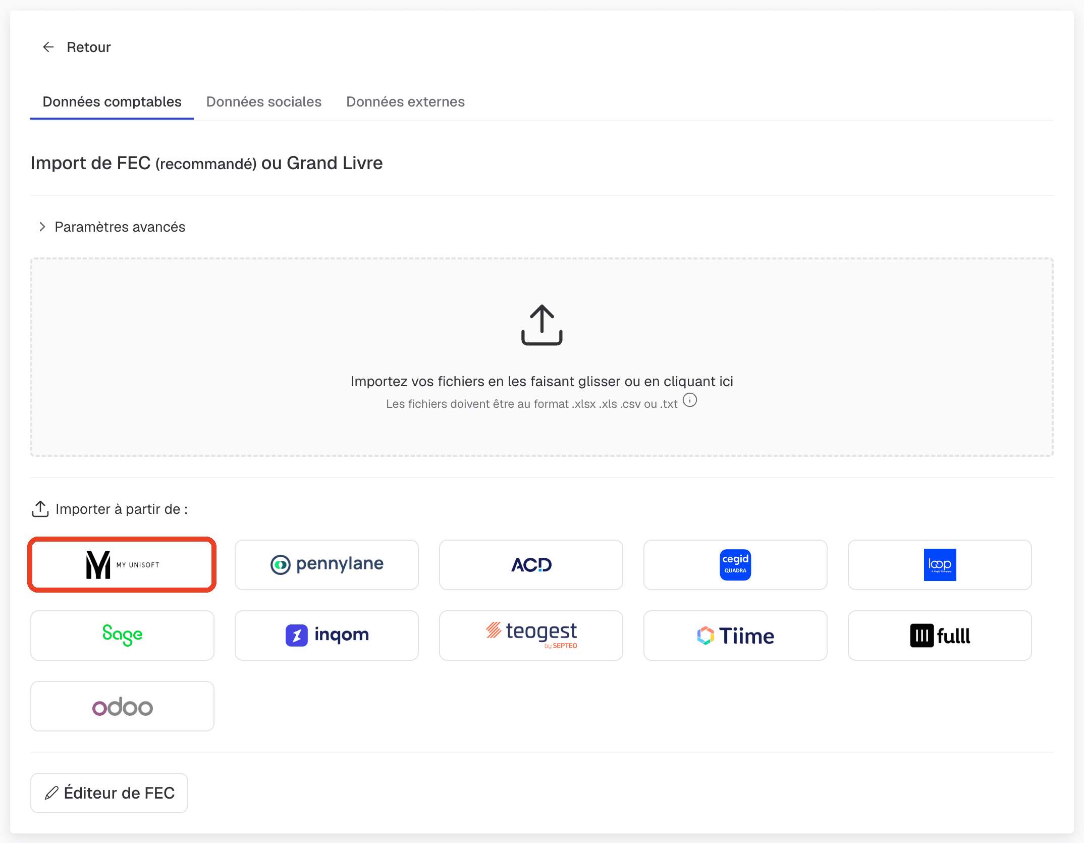The height and width of the screenshot is (843, 1084).
Task: Click the file import drop zone text
Action: (541, 381)
